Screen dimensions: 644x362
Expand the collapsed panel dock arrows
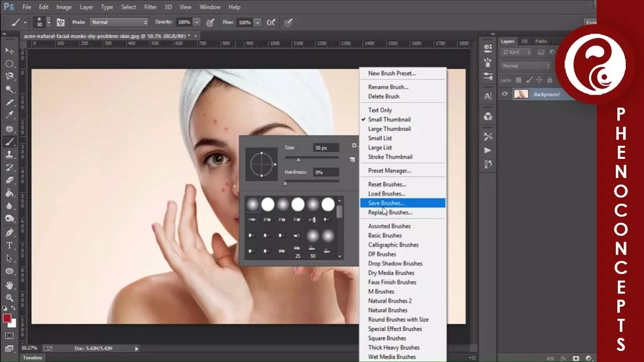tap(494, 34)
